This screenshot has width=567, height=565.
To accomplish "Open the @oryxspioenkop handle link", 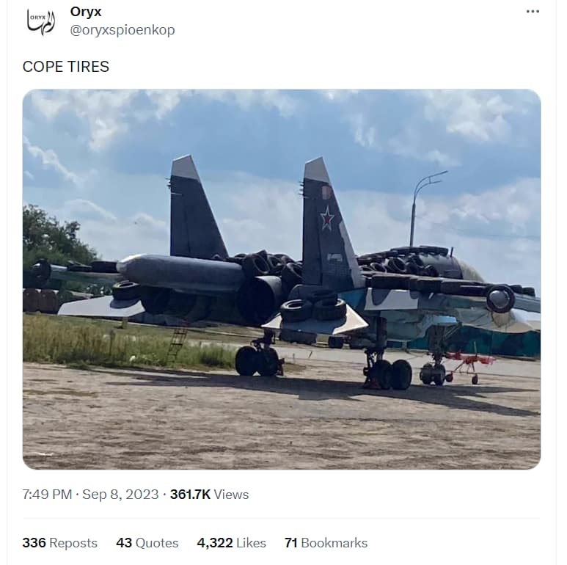I will (x=122, y=29).
